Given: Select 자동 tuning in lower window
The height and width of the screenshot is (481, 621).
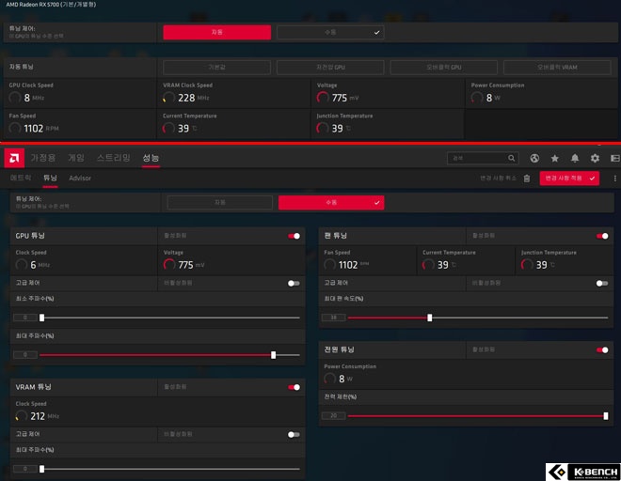Looking at the screenshot, I should (x=220, y=203).
